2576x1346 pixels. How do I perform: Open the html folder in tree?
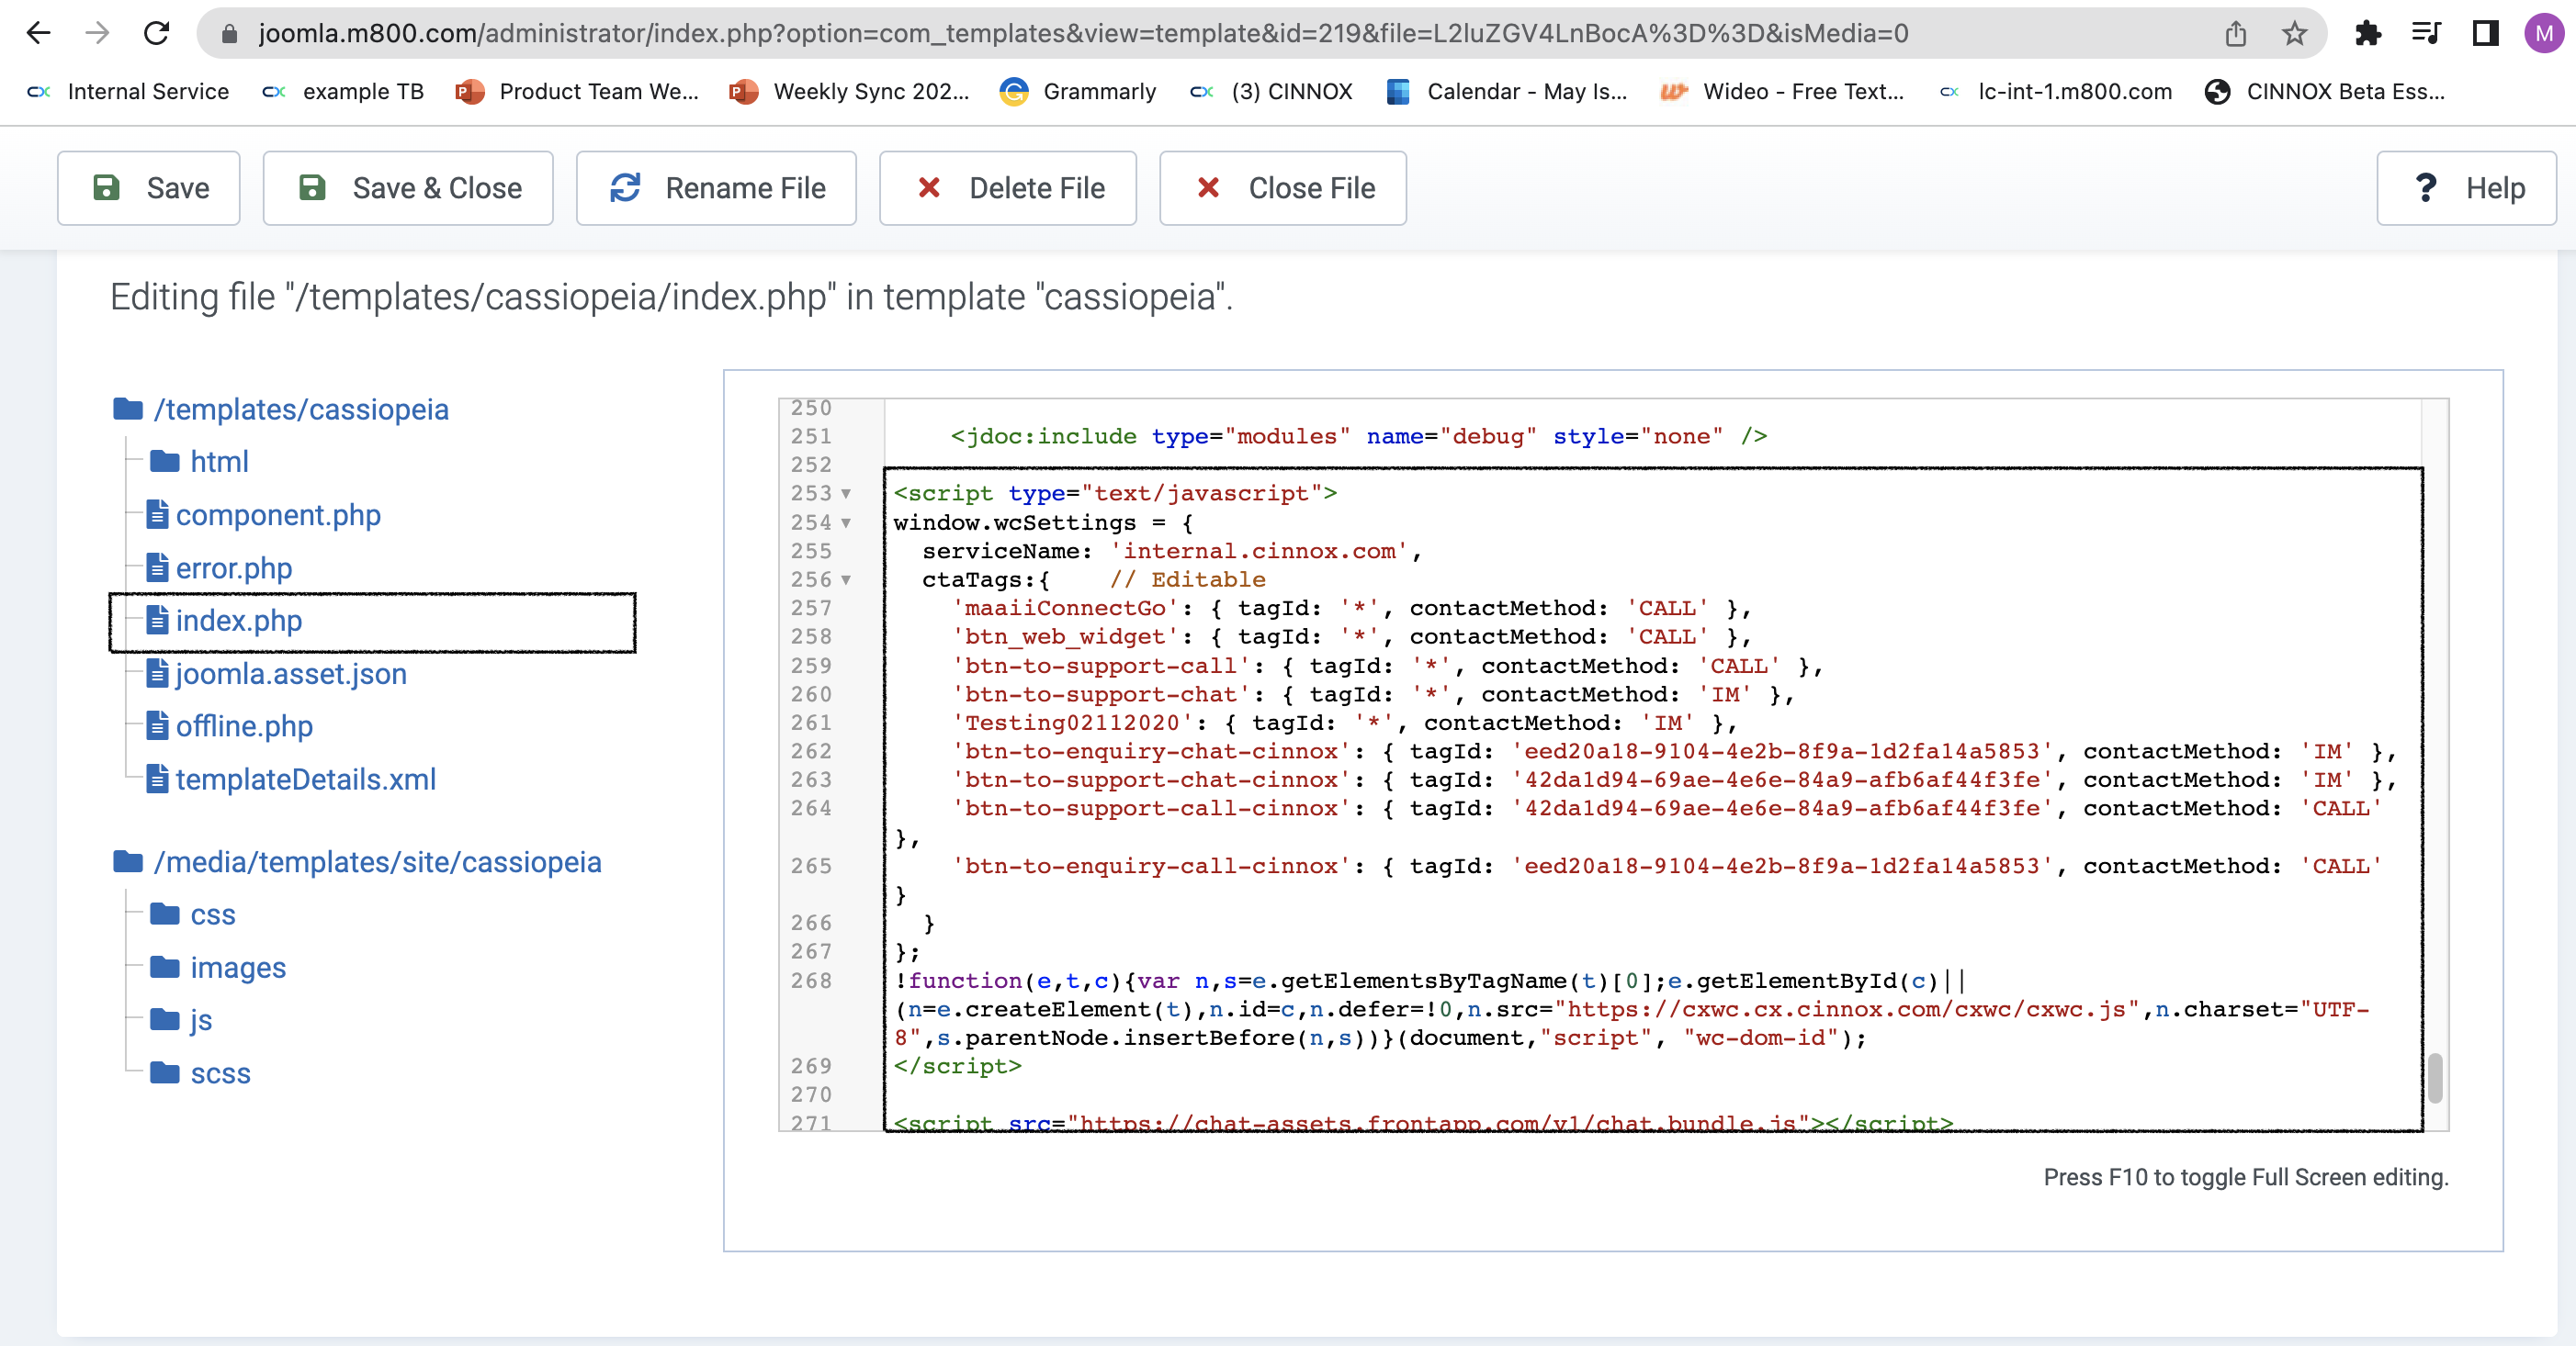219,462
